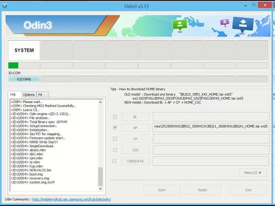Click the Exit button
The image size is (275, 206).
click(248, 190)
